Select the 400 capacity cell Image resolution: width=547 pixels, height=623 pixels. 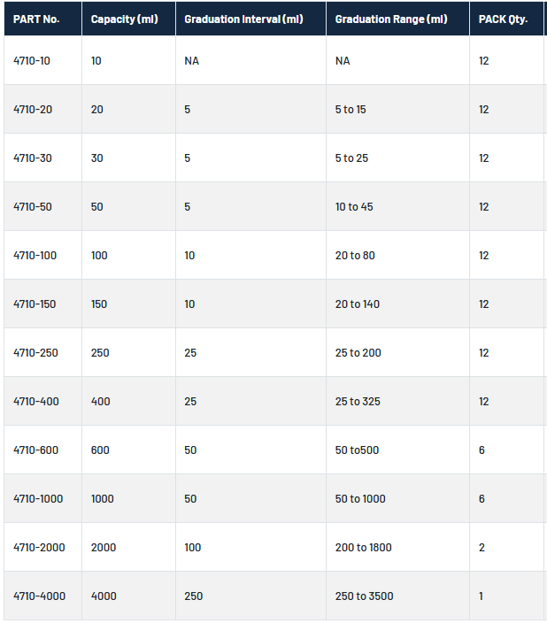(x=101, y=402)
